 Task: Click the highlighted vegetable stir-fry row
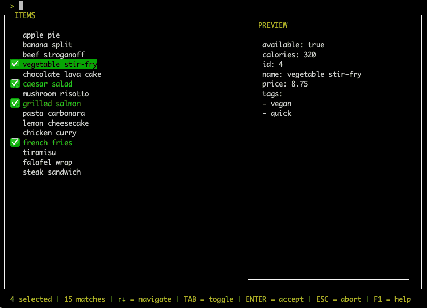coord(54,64)
